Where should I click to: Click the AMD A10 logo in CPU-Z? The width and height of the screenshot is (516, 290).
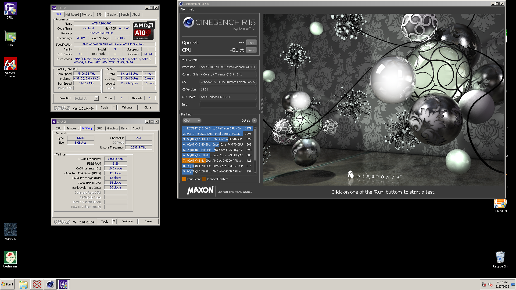pyautogui.click(x=144, y=31)
